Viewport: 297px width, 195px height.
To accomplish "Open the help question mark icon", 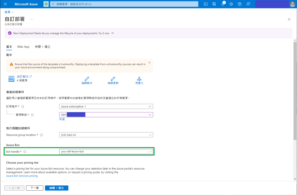I will click(240, 4).
